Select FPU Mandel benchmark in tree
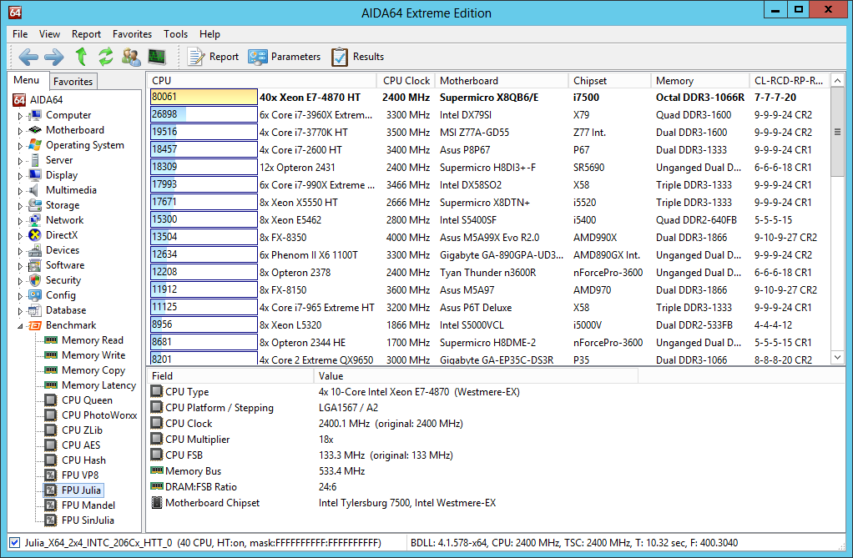The height and width of the screenshot is (558, 853). (88, 505)
